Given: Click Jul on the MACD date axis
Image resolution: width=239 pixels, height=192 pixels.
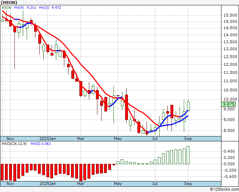Looking at the screenshot, I should click(x=155, y=184).
